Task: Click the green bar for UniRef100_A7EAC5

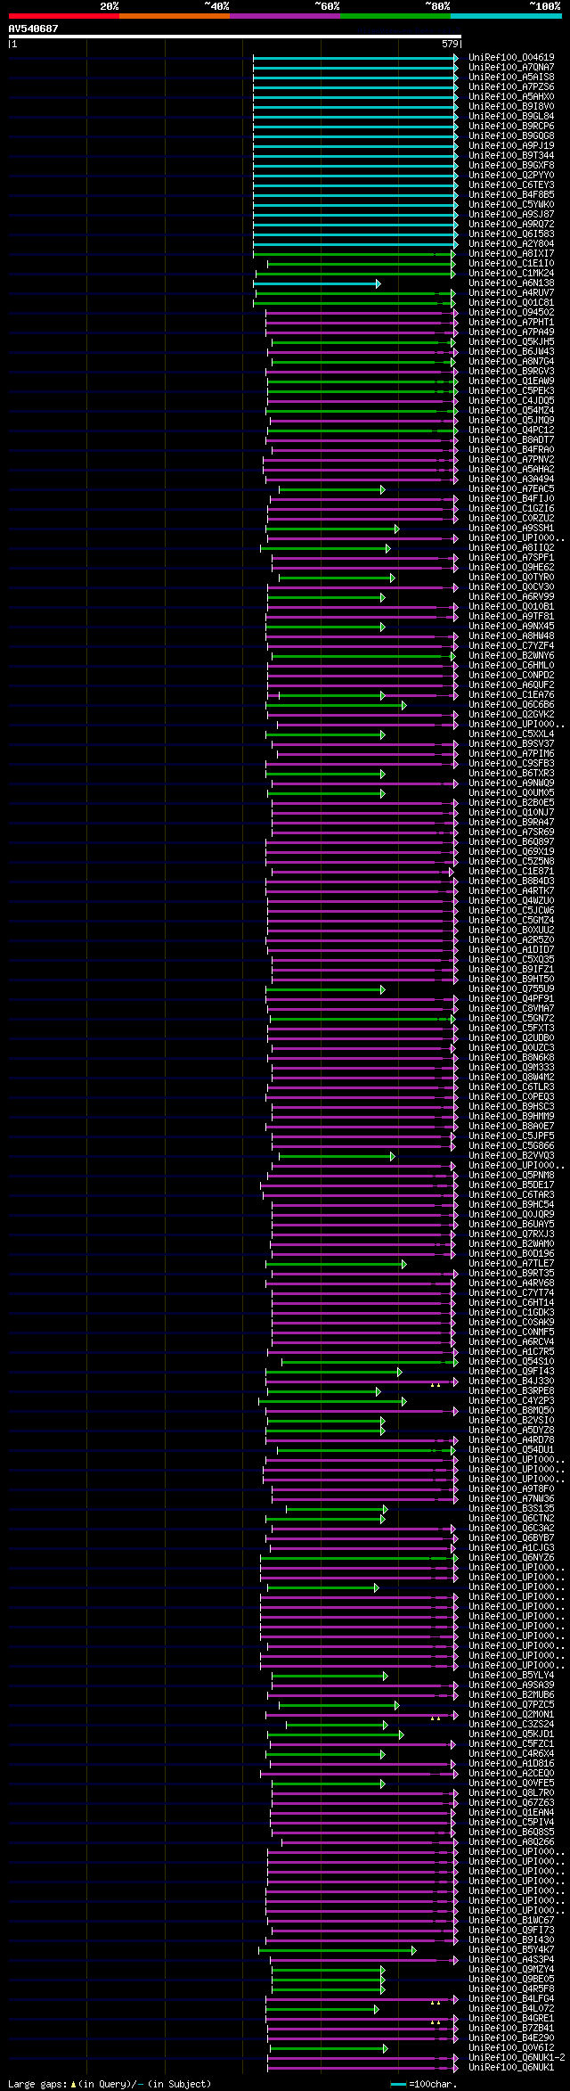Action: (x=332, y=489)
